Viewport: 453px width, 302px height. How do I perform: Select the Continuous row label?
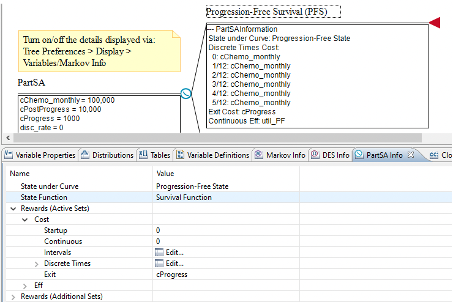[63, 241]
